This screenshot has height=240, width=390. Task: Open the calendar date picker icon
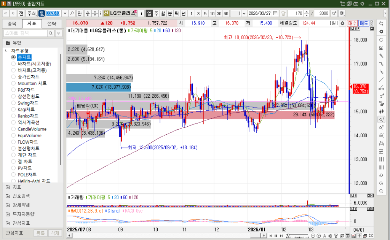coord(275,13)
